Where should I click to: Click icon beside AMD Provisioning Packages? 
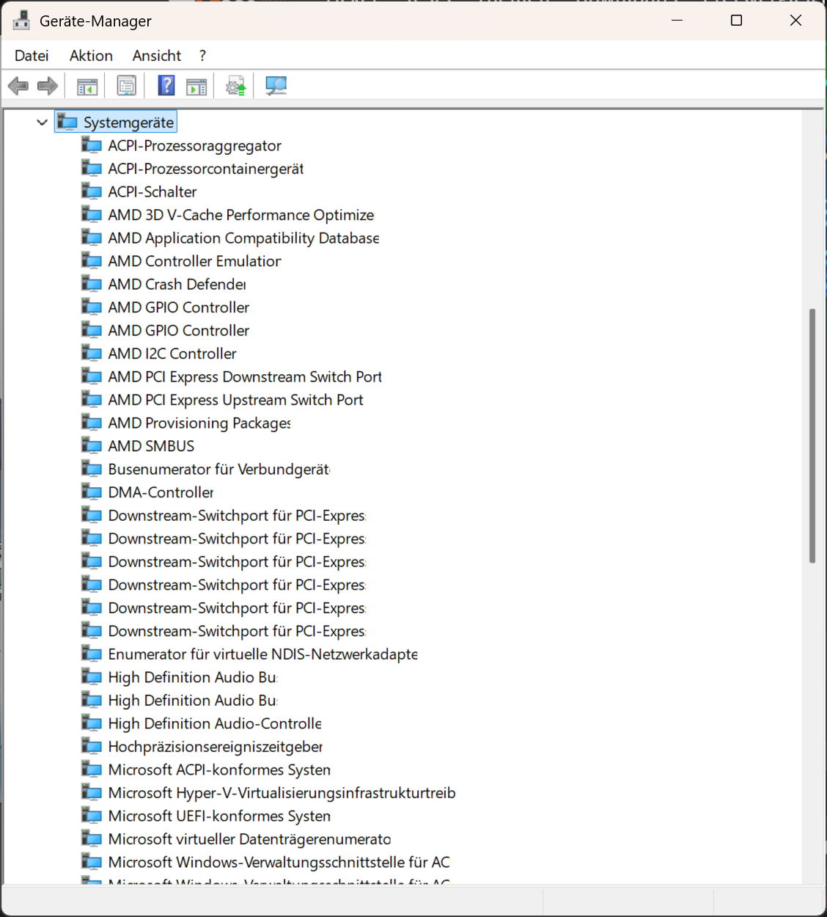click(92, 423)
